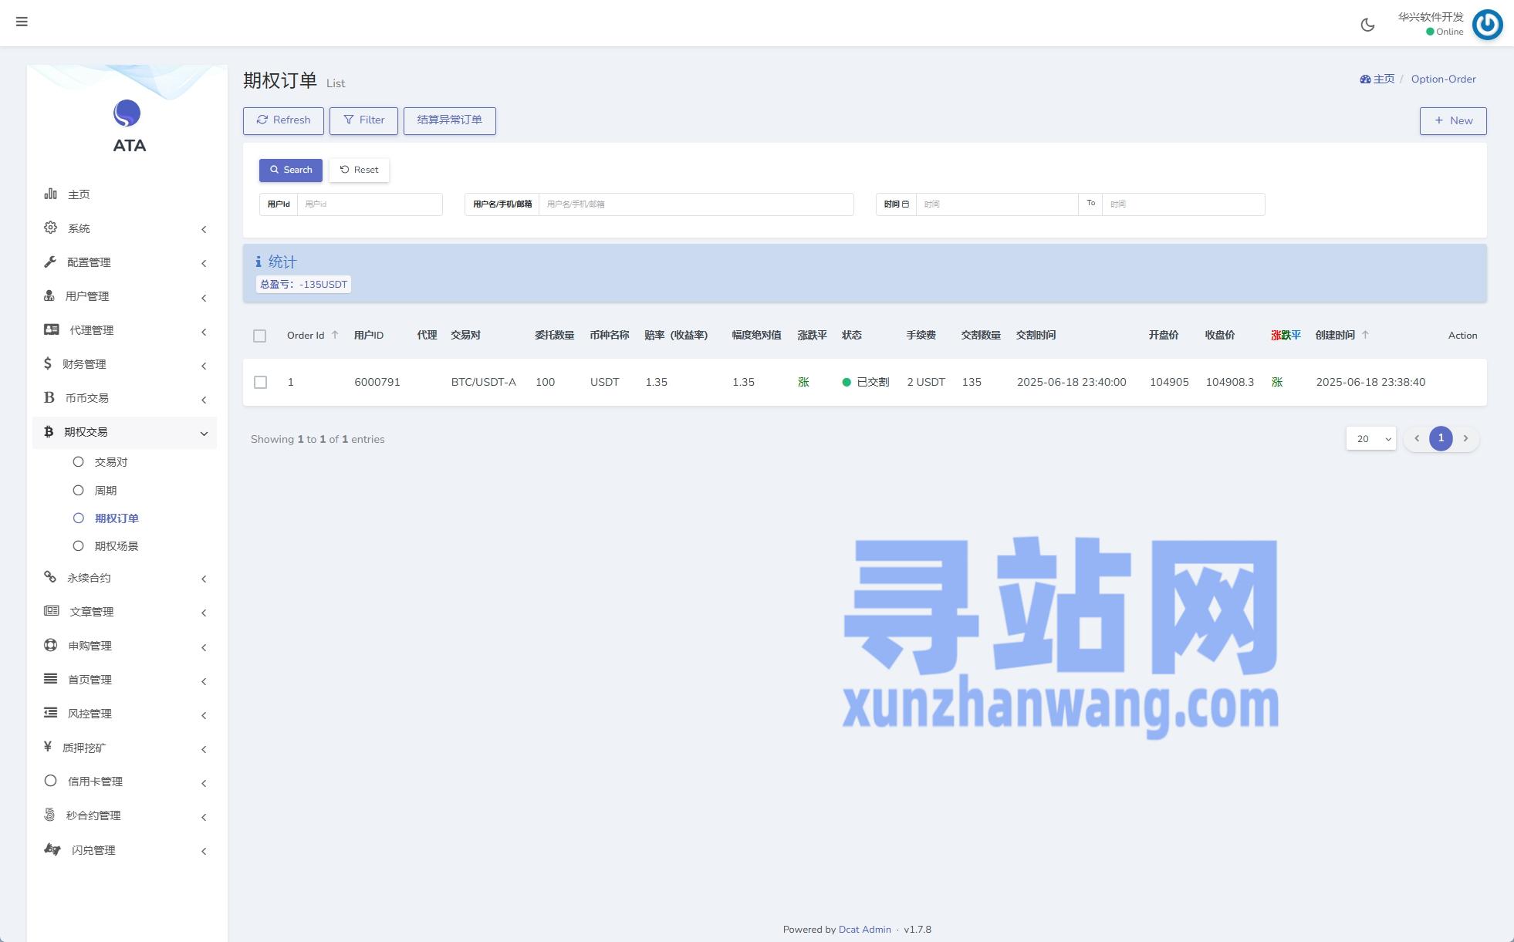
Task: Toggle the Filter button
Action: 363,120
